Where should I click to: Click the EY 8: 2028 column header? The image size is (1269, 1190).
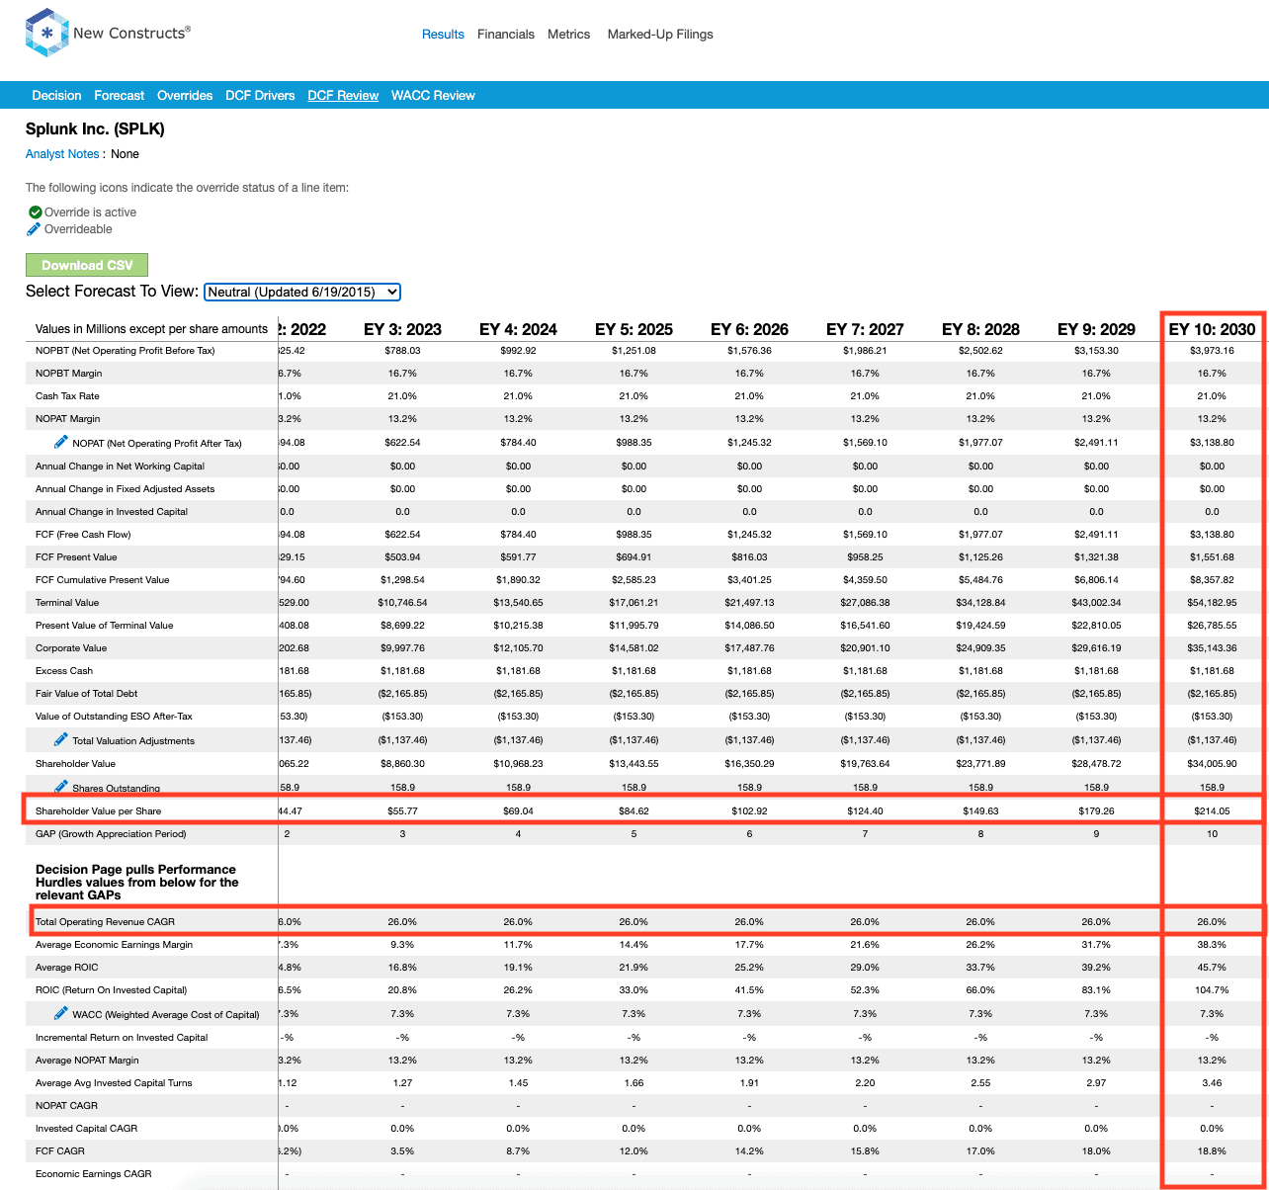click(980, 329)
